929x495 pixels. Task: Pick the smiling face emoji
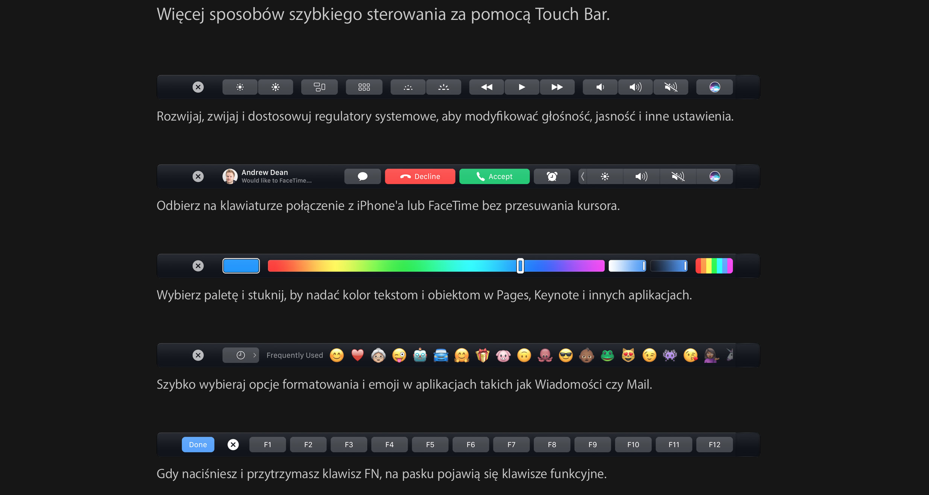coord(337,355)
